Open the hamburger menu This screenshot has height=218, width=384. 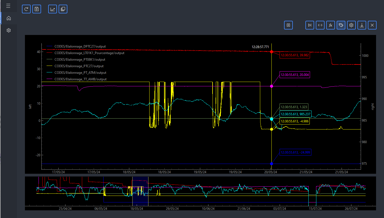pyautogui.click(x=8, y=6)
